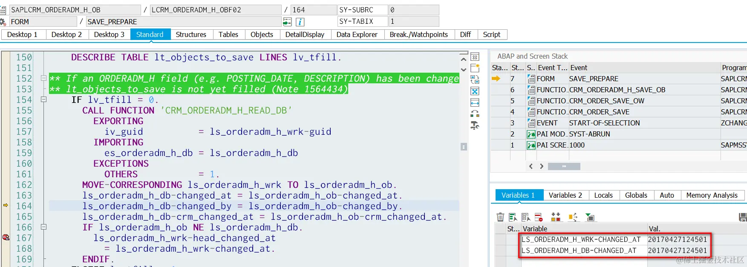Click the green triangle filter icon
This screenshot has height=267, width=747.
click(x=590, y=217)
